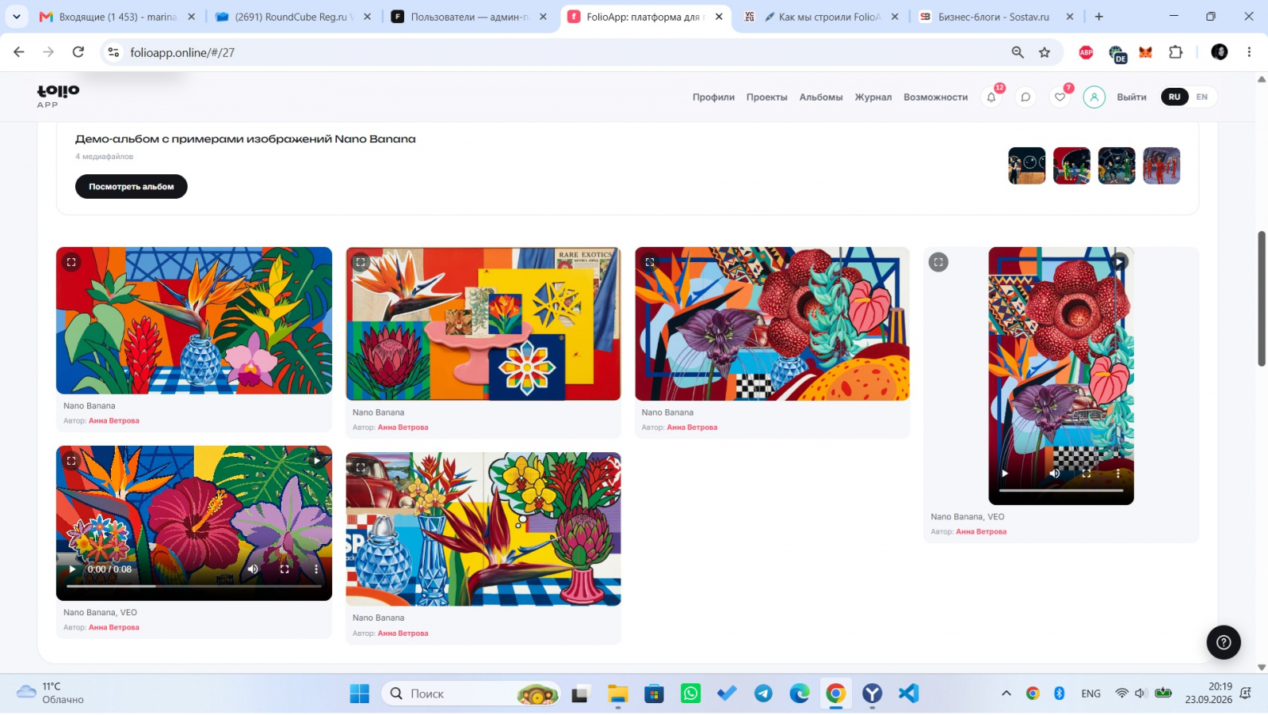Open the first album preview thumbnail

[x=1027, y=165]
